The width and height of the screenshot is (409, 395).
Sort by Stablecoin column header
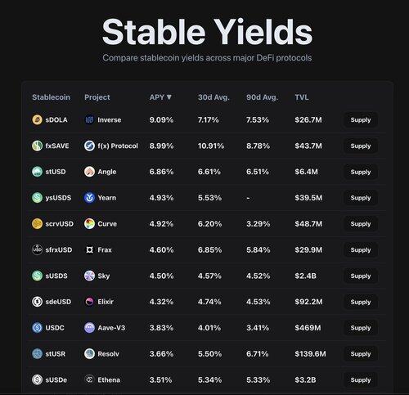[51, 97]
